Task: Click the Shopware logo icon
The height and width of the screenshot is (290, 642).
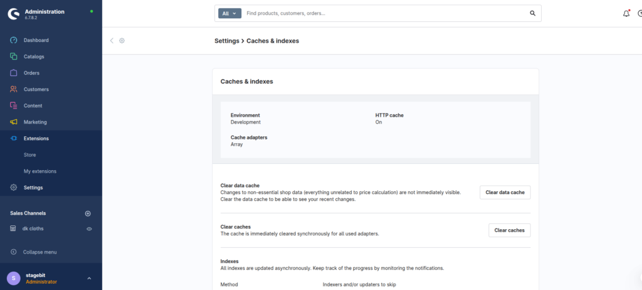Action: (x=14, y=14)
